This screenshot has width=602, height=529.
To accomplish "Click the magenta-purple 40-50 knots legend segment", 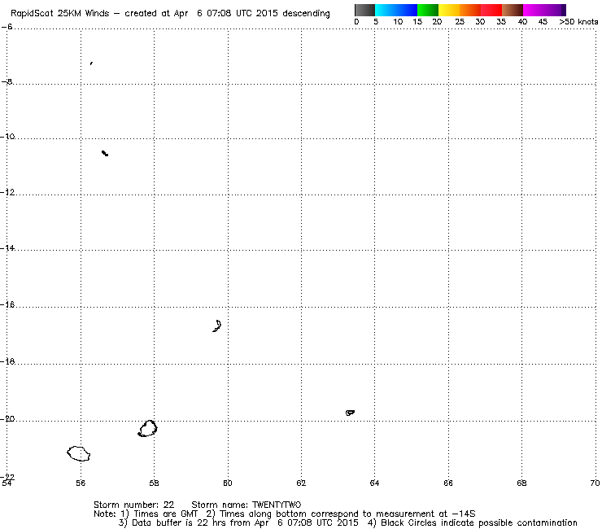I will (x=544, y=10).
